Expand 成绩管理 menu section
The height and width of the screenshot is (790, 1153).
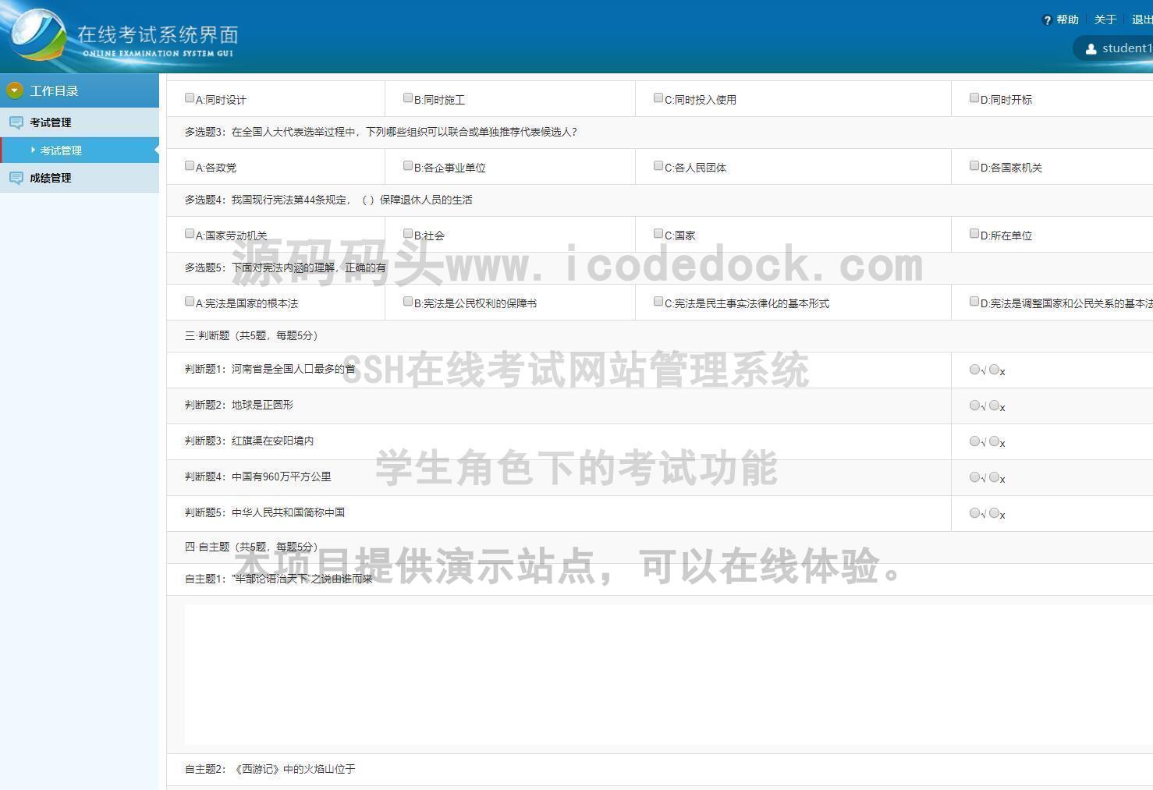point(80,178)
